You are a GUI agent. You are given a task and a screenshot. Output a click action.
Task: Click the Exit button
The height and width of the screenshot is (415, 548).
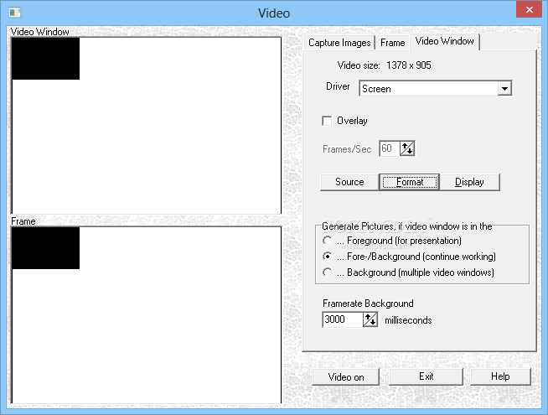(426, 376)
